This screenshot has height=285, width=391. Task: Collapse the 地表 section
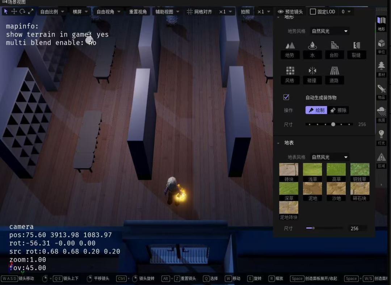click(x=278, y=143)
